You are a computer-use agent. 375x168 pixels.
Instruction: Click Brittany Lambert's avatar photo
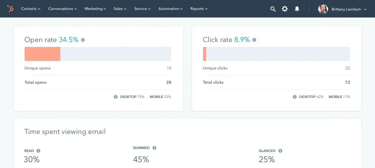(x=323, y=9)
